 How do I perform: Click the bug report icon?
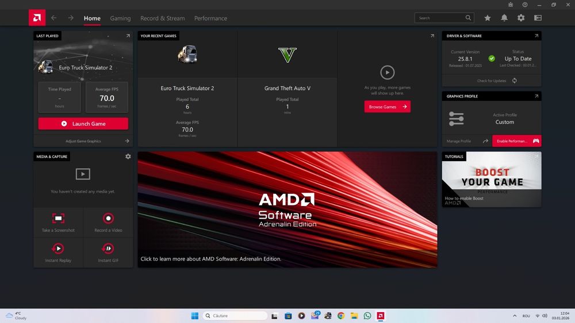click(x=511, y=5)
